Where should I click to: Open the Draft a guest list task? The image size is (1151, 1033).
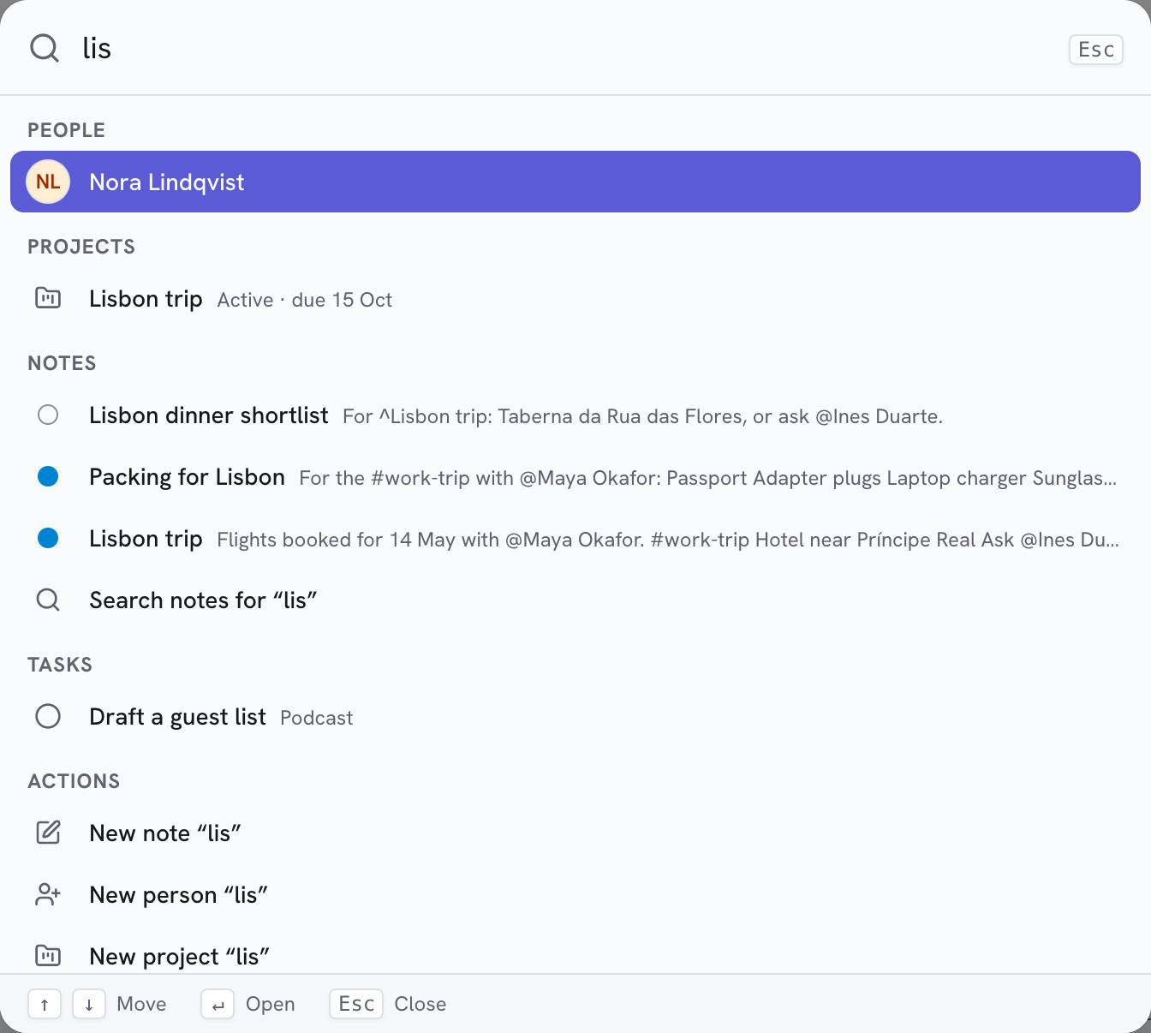tap(575, 716)
